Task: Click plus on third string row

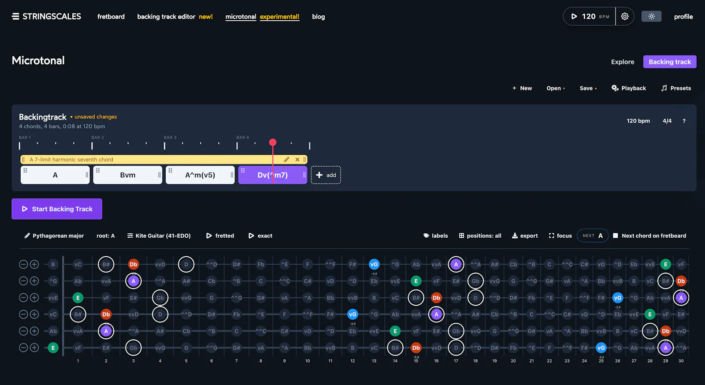Action: click(x=34, y=298)
